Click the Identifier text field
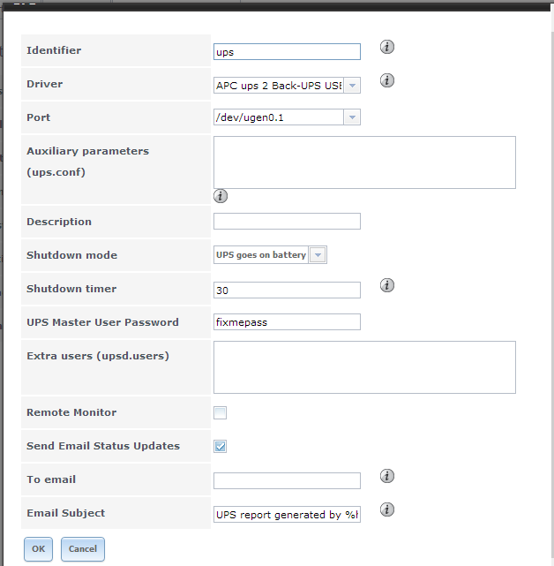554x566 pixels. (x=287, y=52)
